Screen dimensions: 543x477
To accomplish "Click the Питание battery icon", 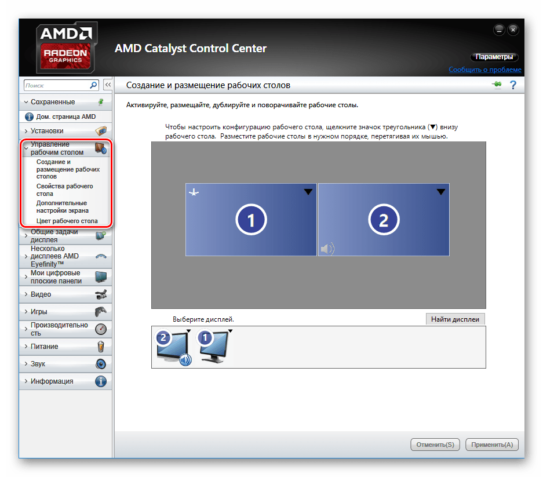I will click(101, 347).
